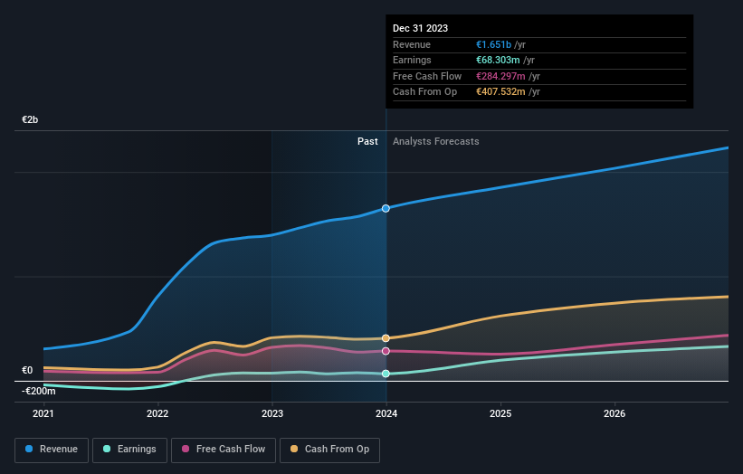Click the orange Cash From Op data point at 2024

click(x=386, y=338)
